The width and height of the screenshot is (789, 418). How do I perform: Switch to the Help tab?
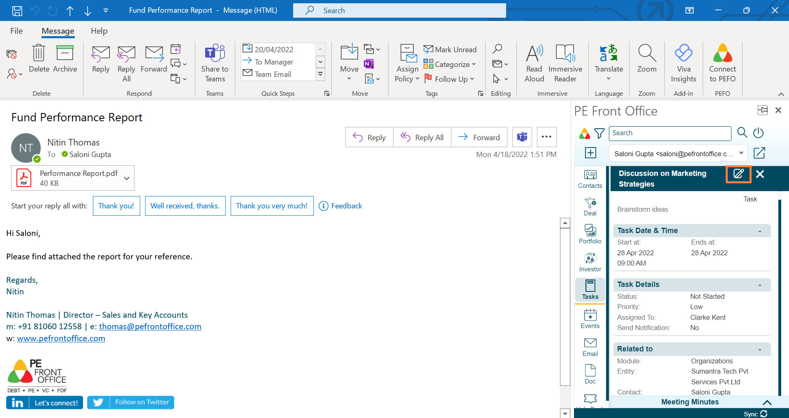pyautogui.click(x=99, y=31)
